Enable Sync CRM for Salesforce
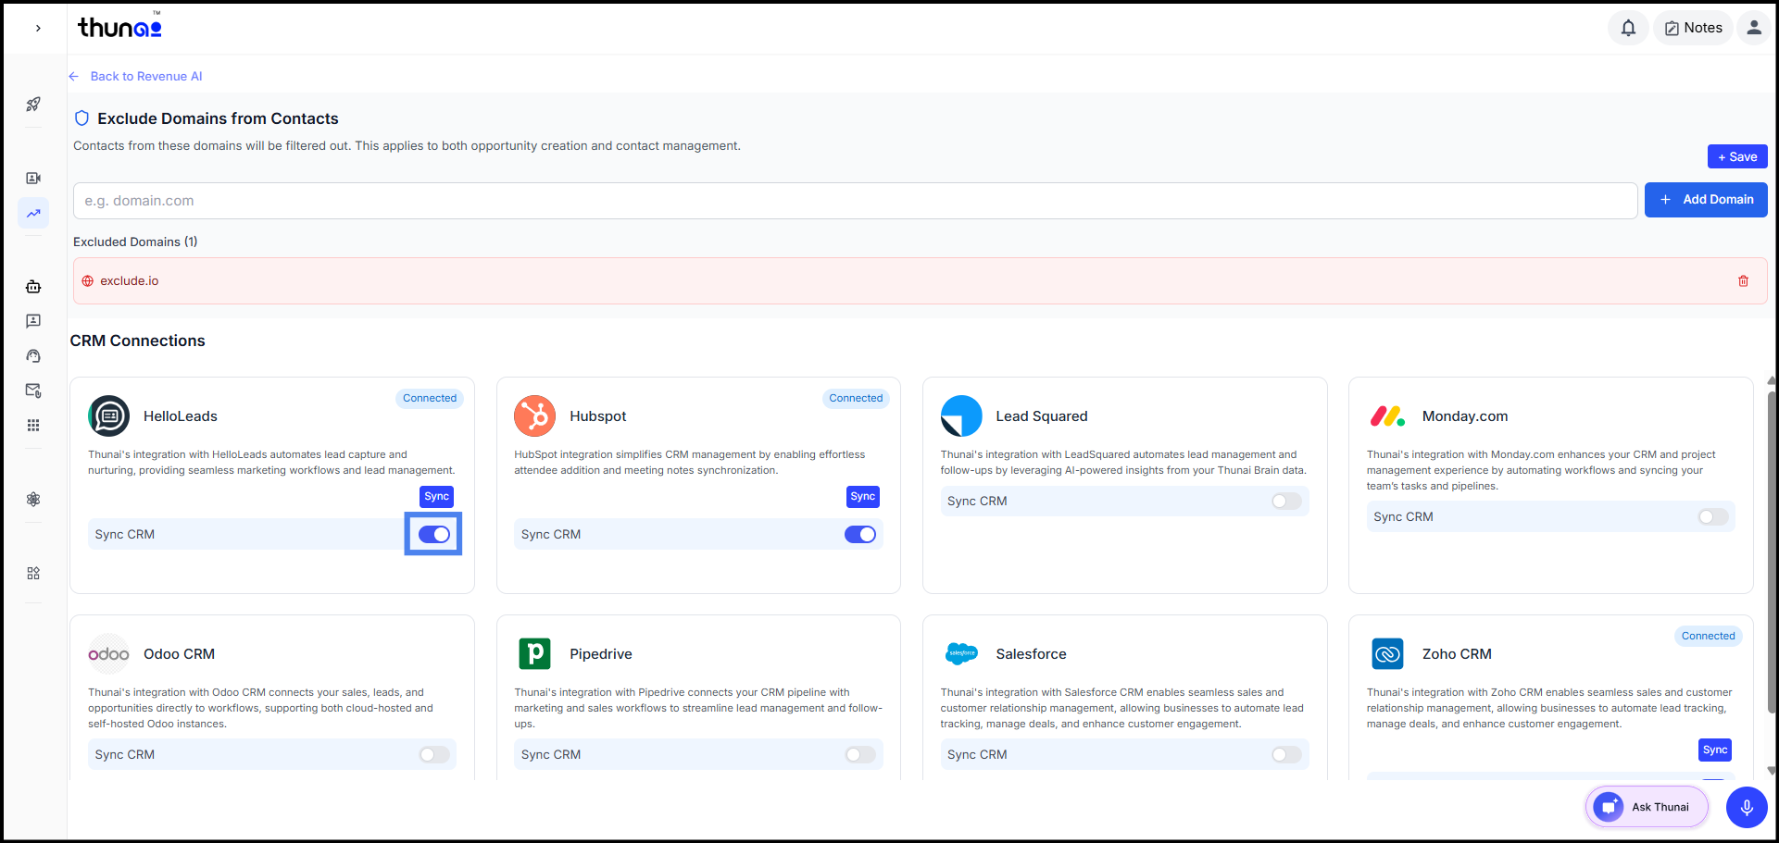 coord(1286,754)
